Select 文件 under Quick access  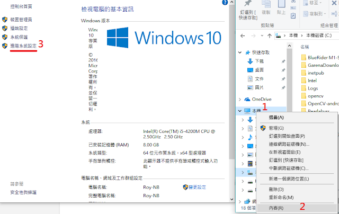point(255,79)
